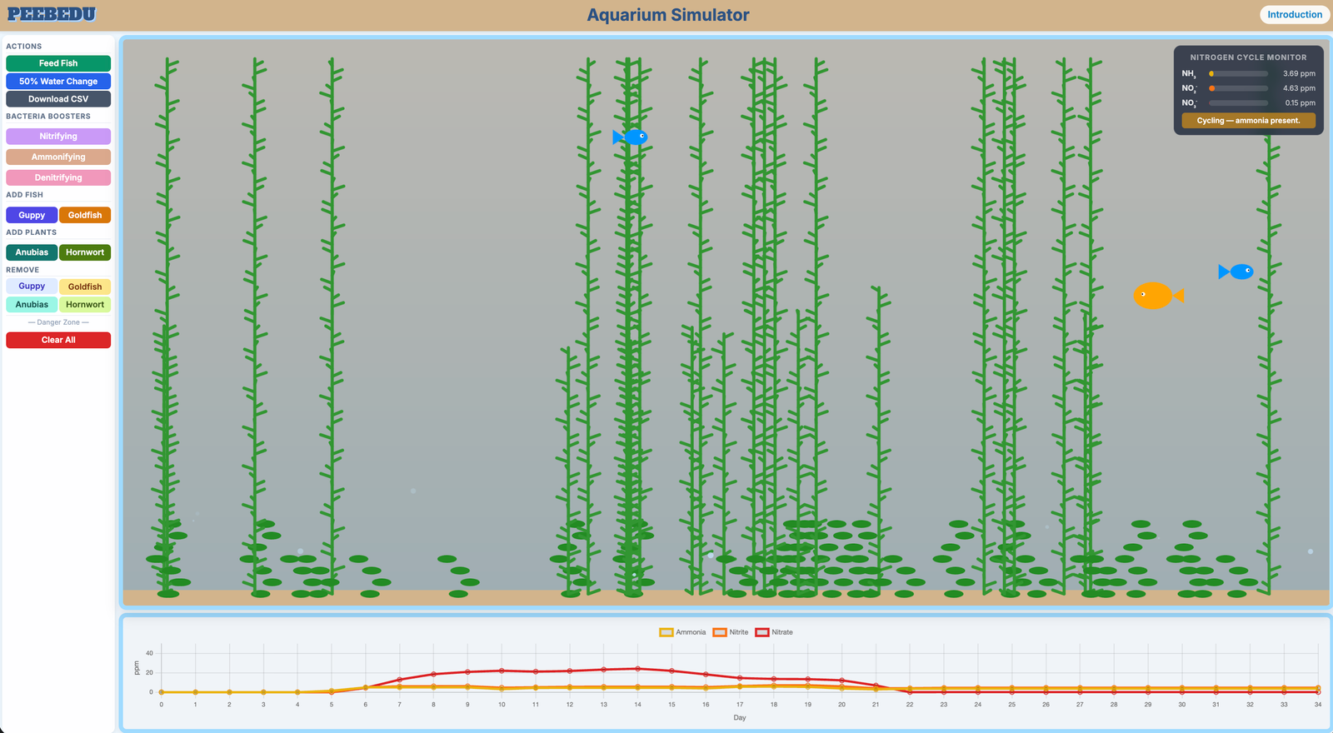Perform a 50% Water Change
This screenshot has width=1333, height=733.
(58, 82)
